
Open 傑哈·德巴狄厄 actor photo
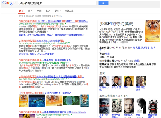pos(141,81)
